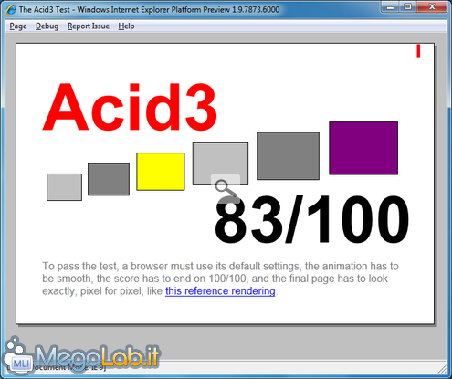Image resolution: width=452 pixels, height=379 pixels.
Task: Open the Page menu
Action: click(x=18, y=26)
